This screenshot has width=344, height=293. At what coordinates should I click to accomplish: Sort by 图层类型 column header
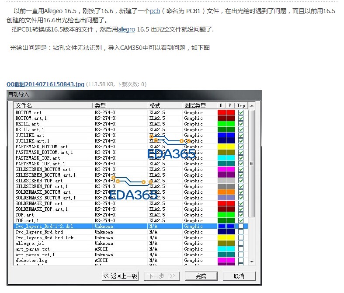tap(199, 105)
